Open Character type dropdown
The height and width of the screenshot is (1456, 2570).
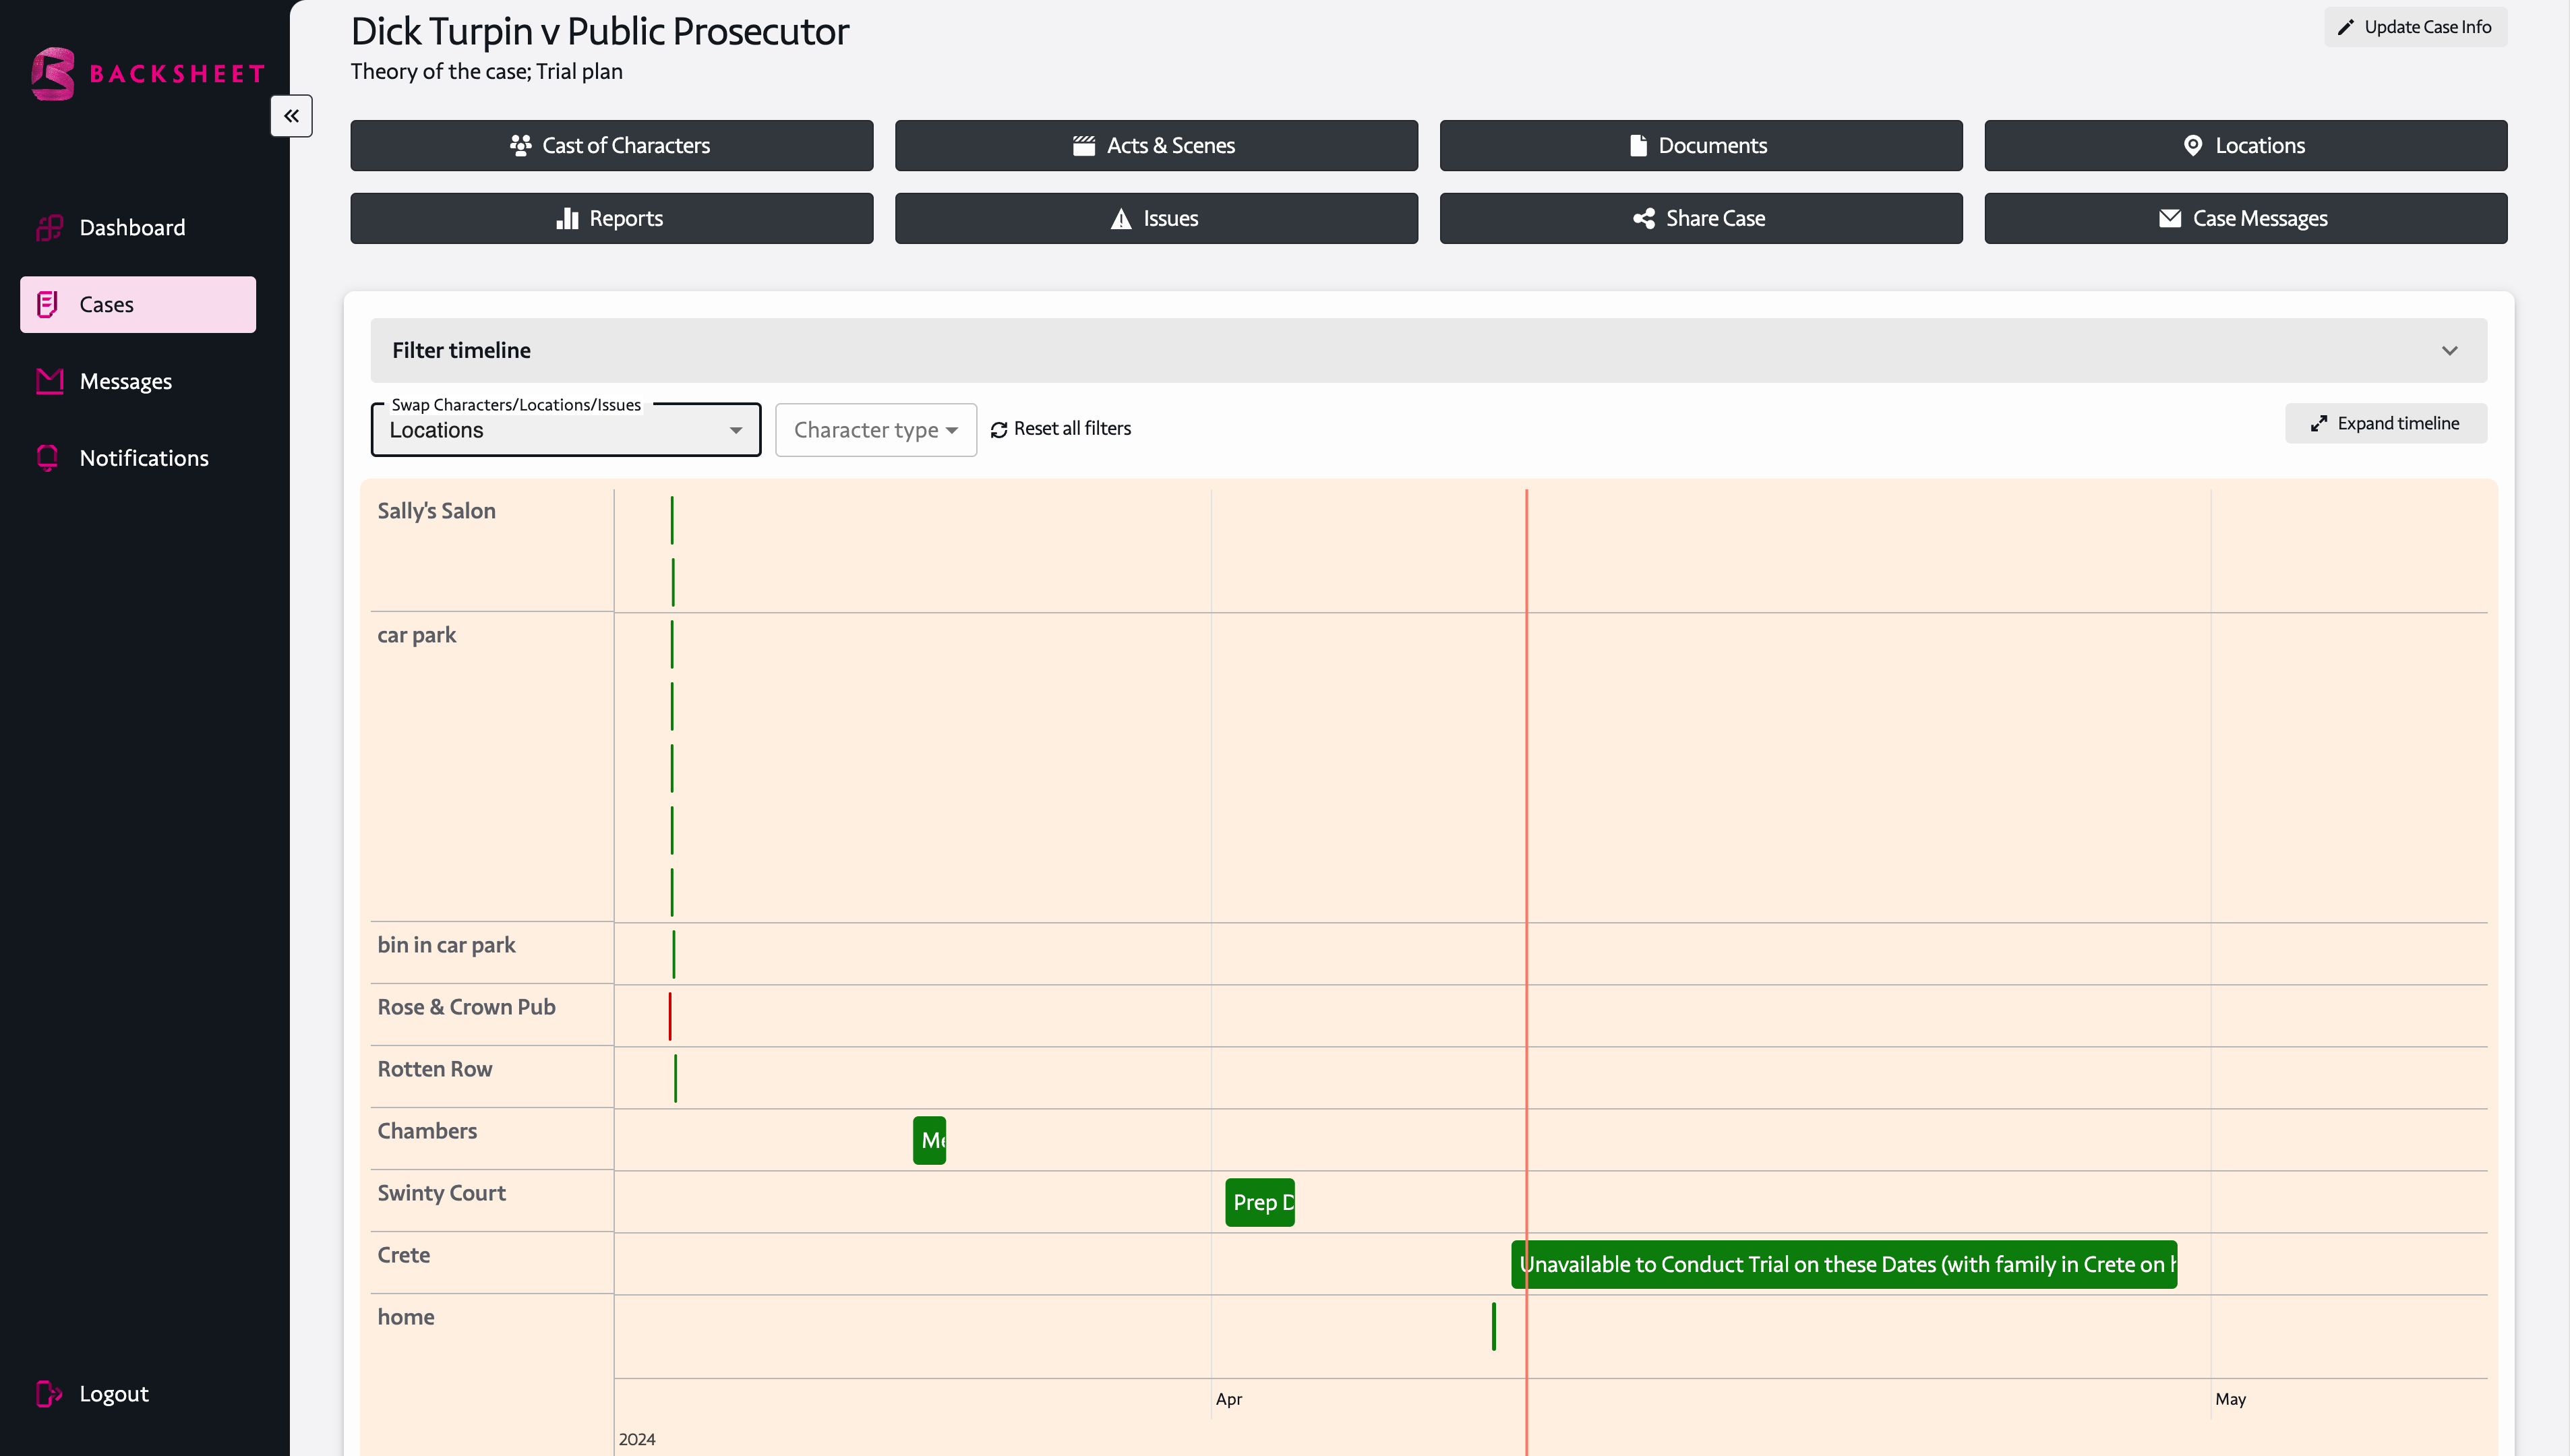tap(875, 431)
